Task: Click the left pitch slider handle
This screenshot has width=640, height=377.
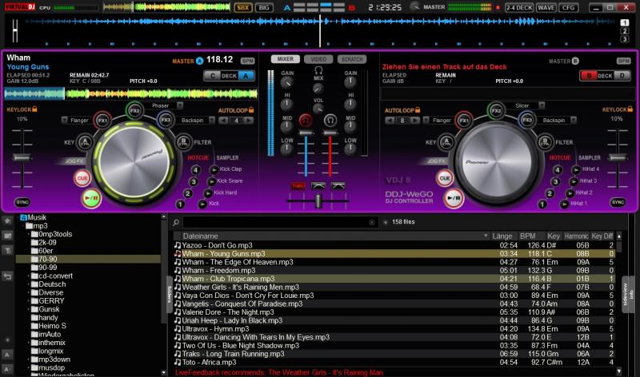Action: [x=22, y=157]
